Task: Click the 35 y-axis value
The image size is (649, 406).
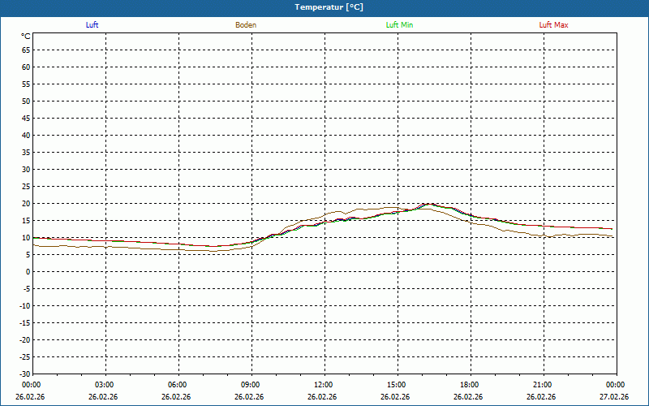Action: 26,153
